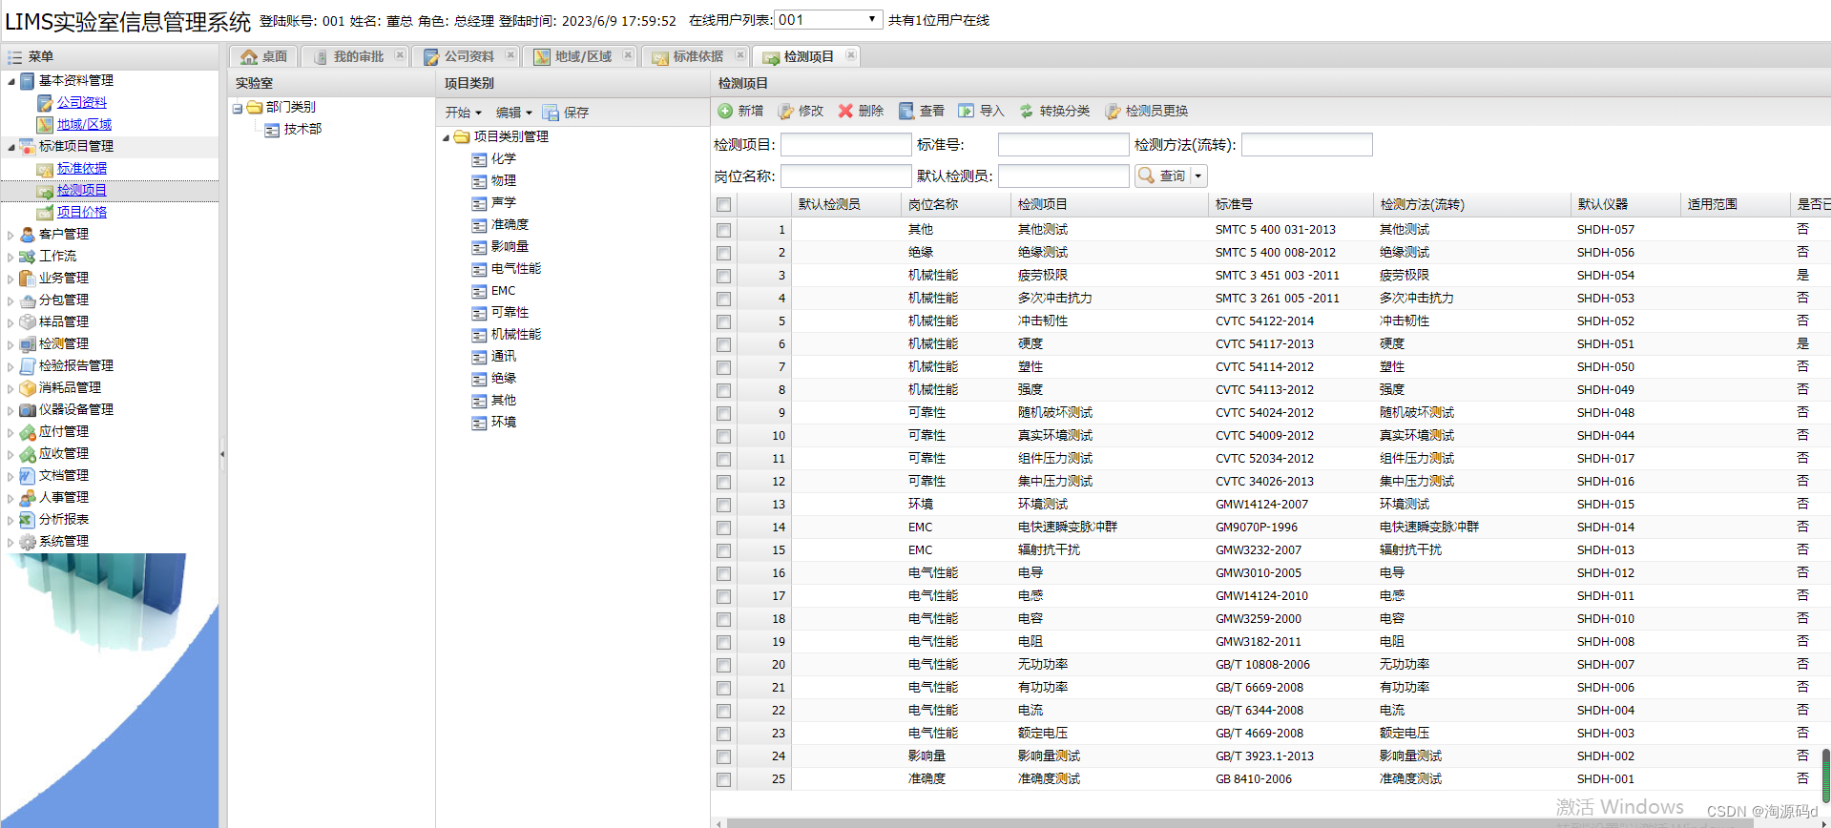
Task: Click the 检测管理 icon in menu
Action: point(28,344)
